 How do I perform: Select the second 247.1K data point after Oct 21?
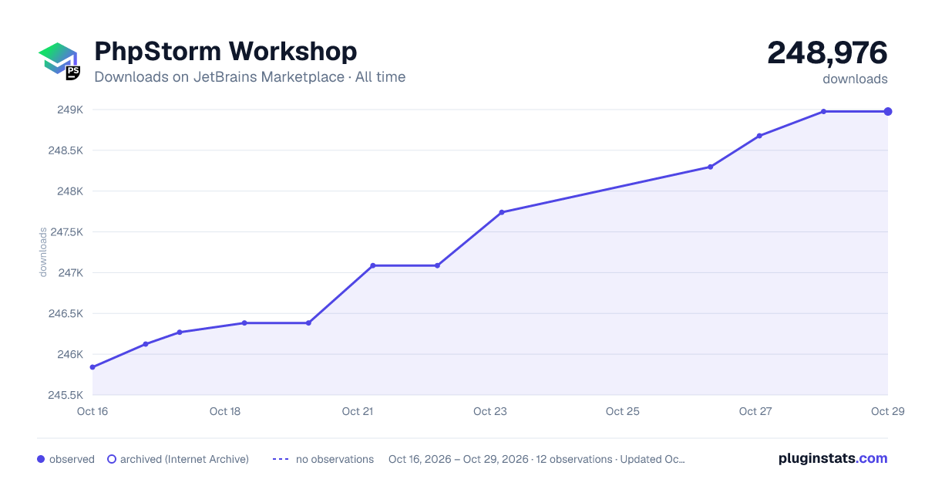437,265
